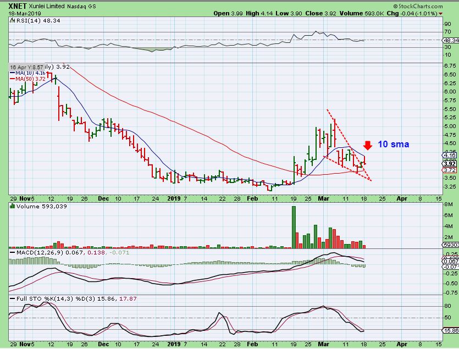Click the Chg -0.04 (-1.01%) value

coord(412,14)
